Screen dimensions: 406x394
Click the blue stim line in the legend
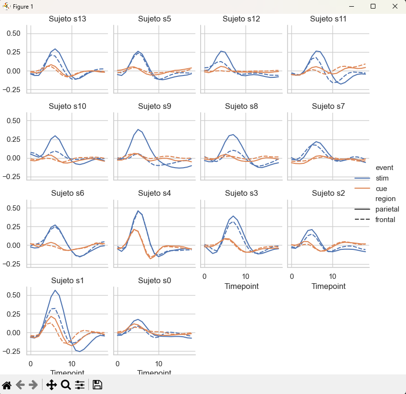[363, 178]
